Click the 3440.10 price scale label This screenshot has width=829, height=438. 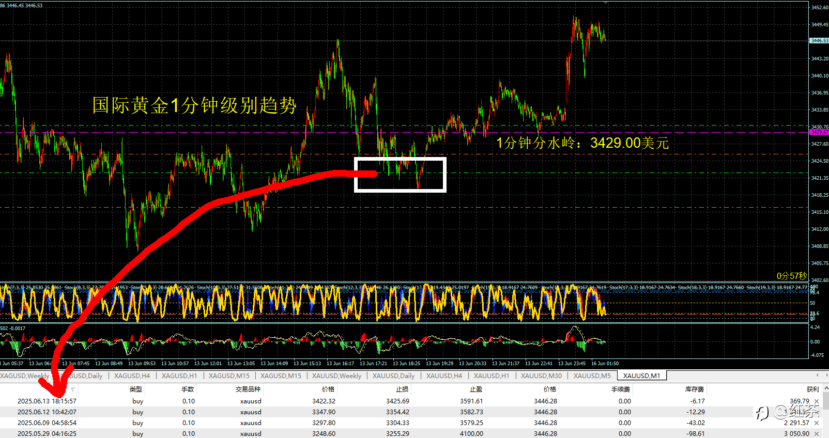point(820,76)
